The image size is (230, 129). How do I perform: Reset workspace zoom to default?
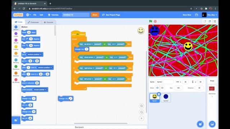click(141, 119)
